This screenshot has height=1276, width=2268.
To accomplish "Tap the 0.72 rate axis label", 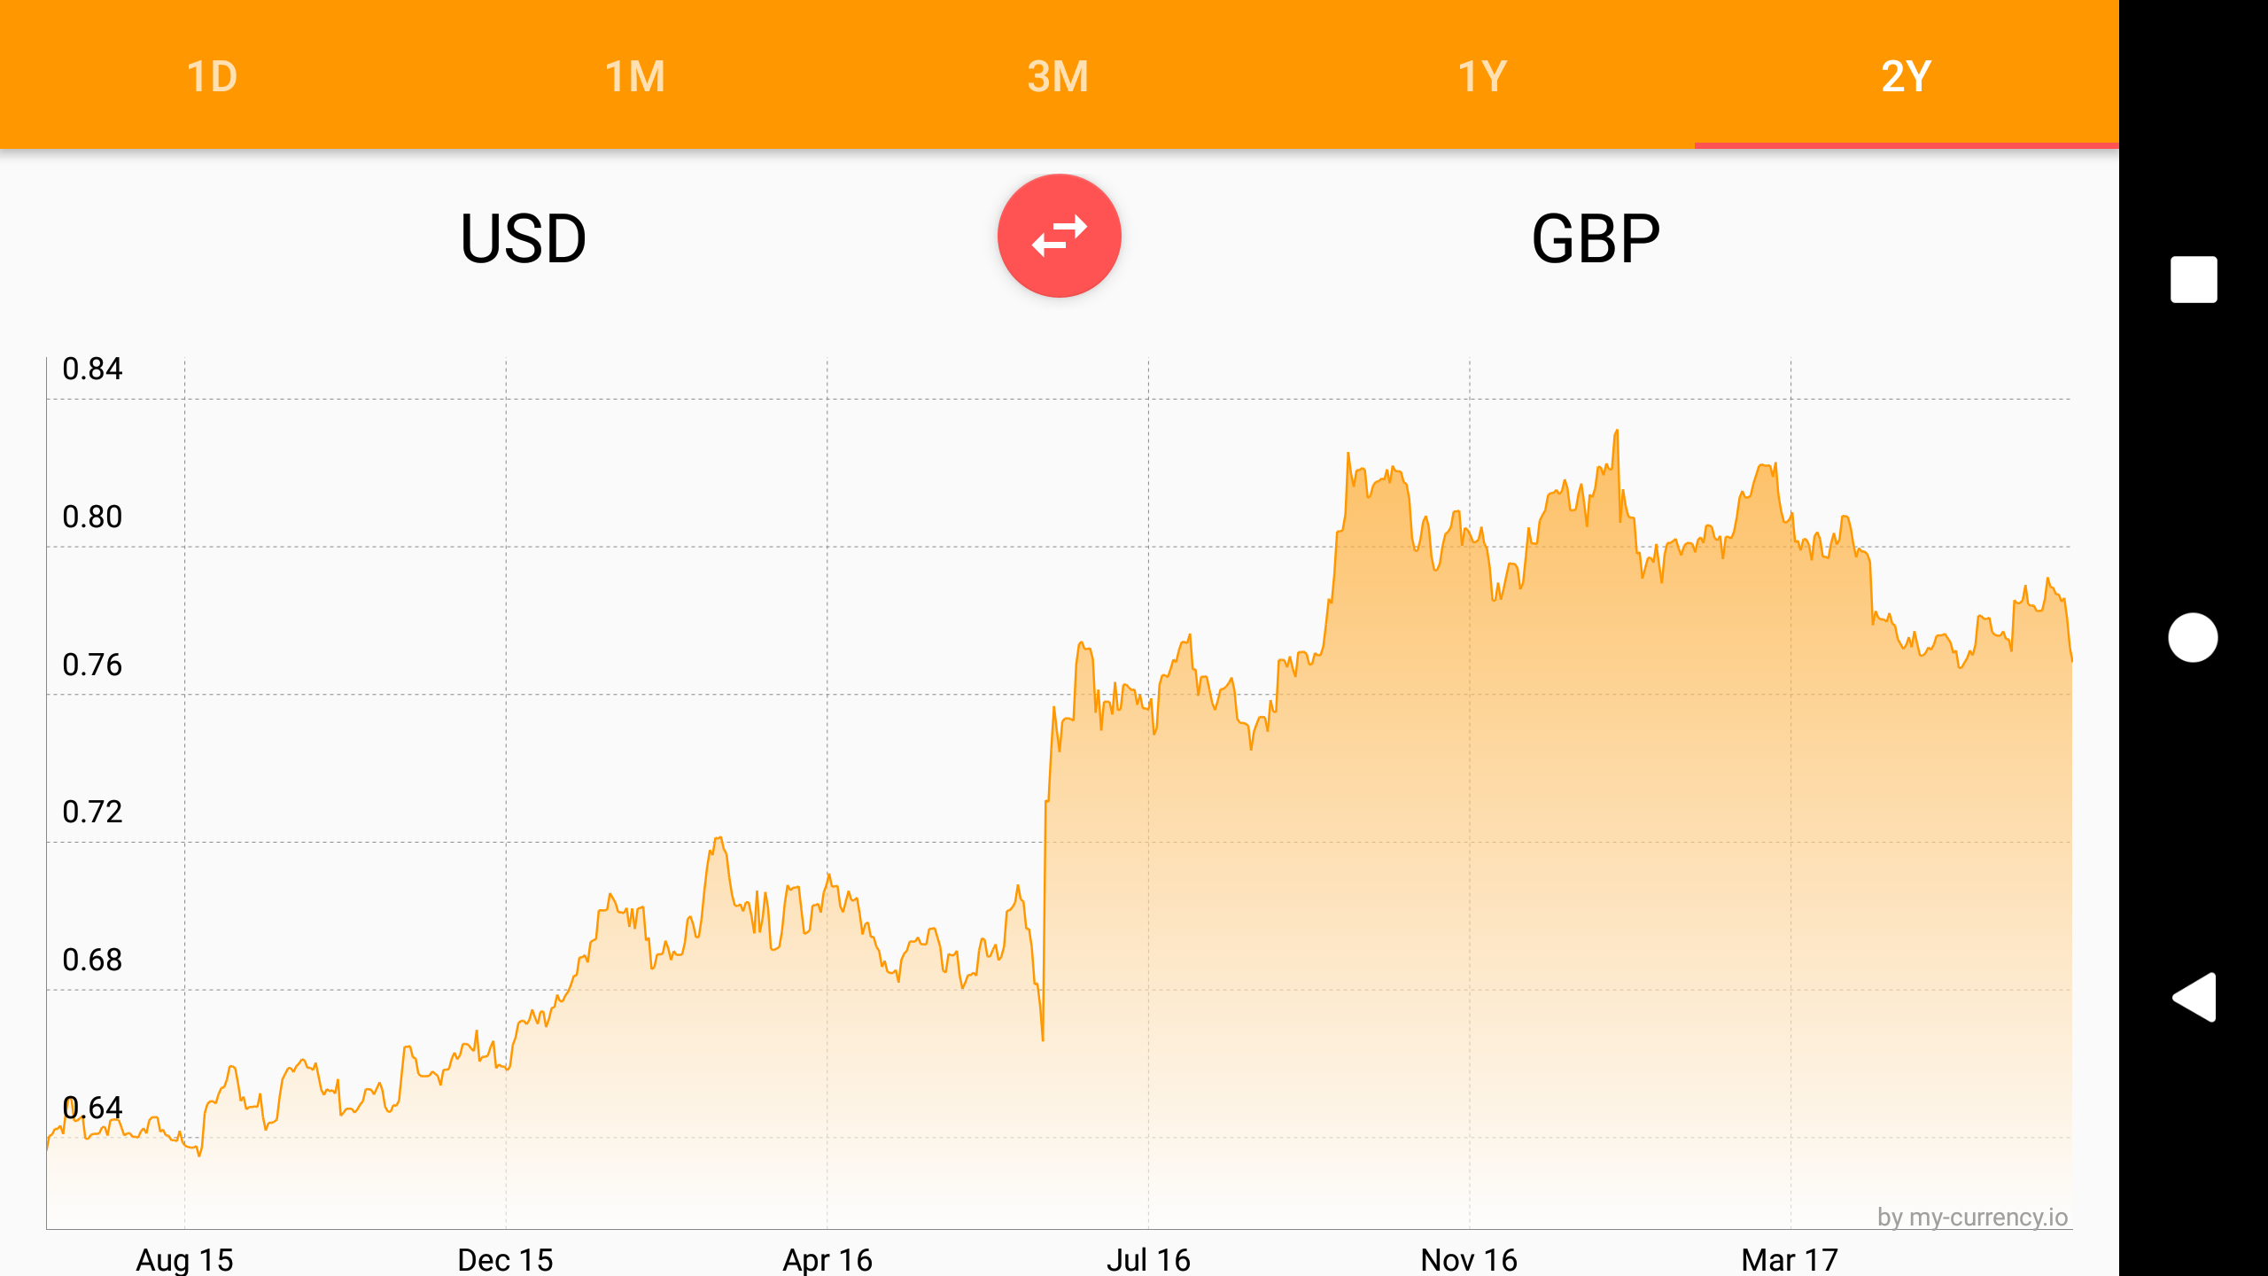I will (x=92, y=812).
